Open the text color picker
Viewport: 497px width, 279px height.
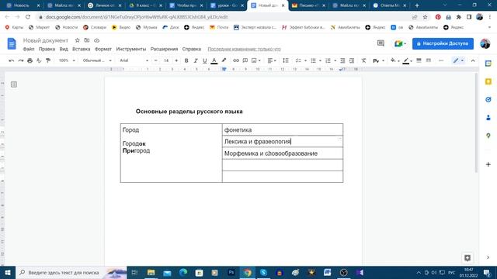214,60
